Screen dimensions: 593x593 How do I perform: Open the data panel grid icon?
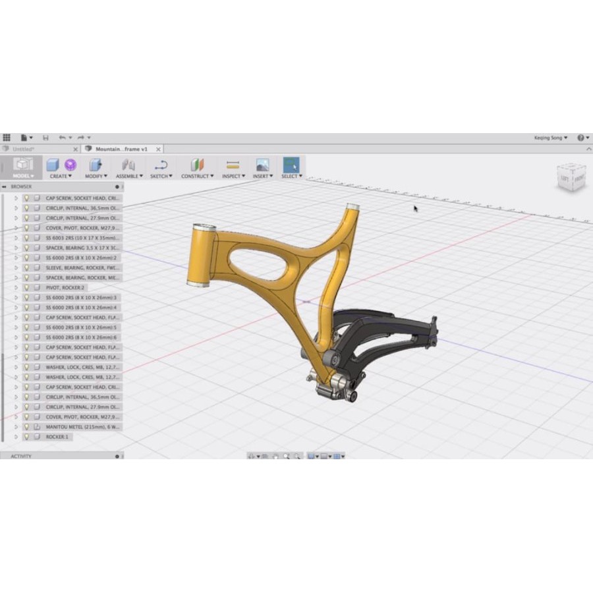[x=7, y=138]
